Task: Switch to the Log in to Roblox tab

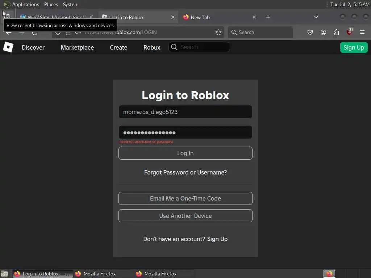Action: pyautogui.click(x=139, y=17)
